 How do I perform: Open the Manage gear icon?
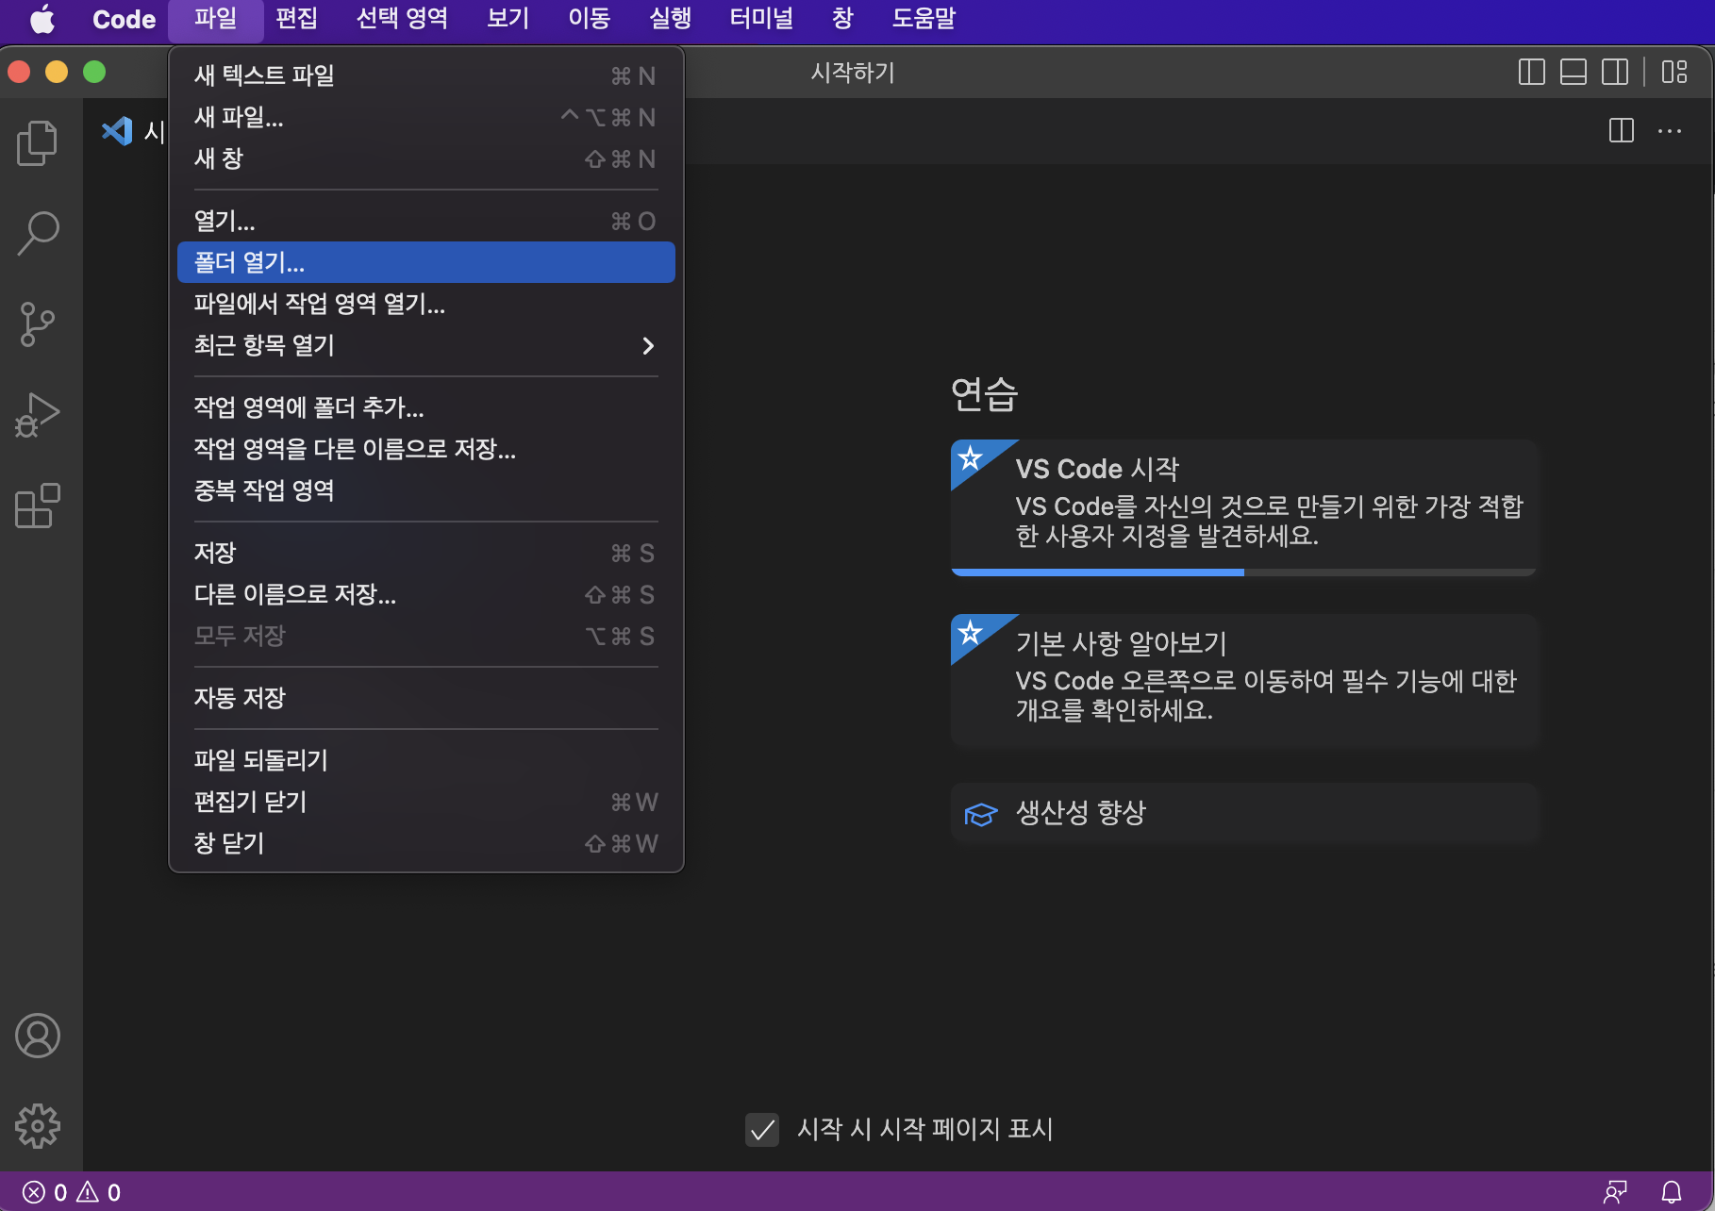[38, 1126]
